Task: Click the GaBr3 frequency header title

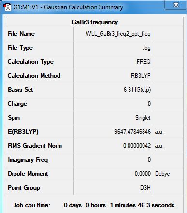Action: 95,22
